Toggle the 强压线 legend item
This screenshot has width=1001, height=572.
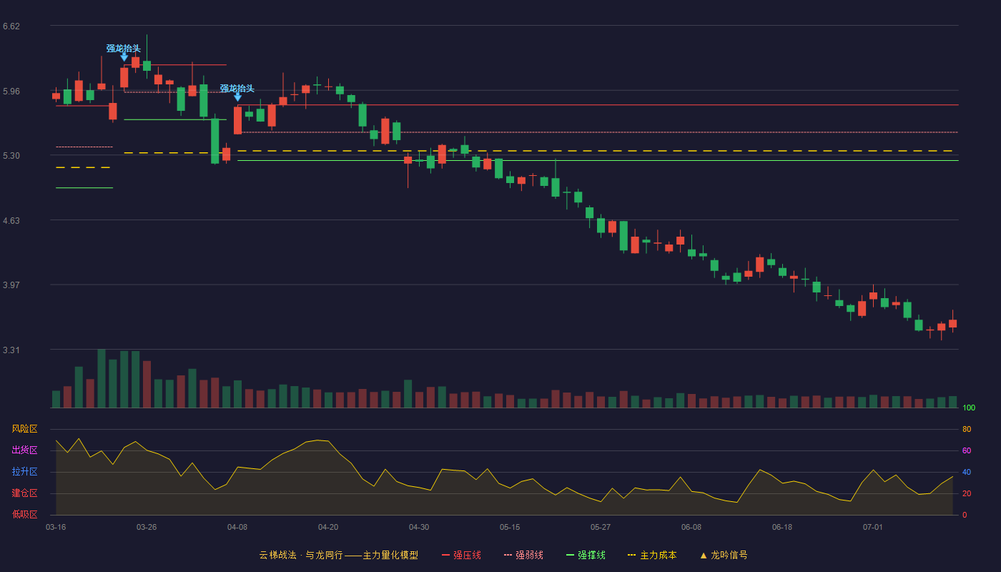461,555
